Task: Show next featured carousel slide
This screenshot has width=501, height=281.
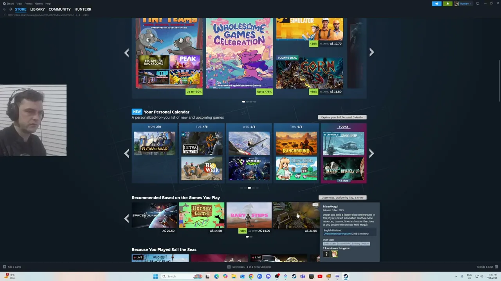Action: point(371,52)
